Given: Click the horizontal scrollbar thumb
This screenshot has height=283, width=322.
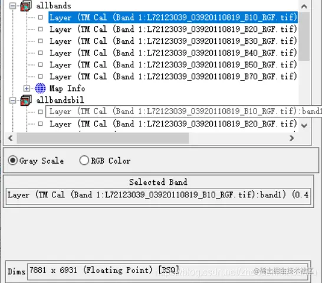Looking at the screenshot, I should (103, 138).
